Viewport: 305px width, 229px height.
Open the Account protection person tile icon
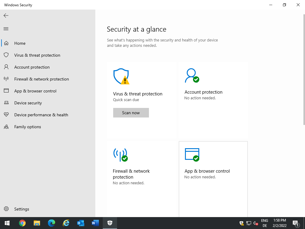pos(192,76)
